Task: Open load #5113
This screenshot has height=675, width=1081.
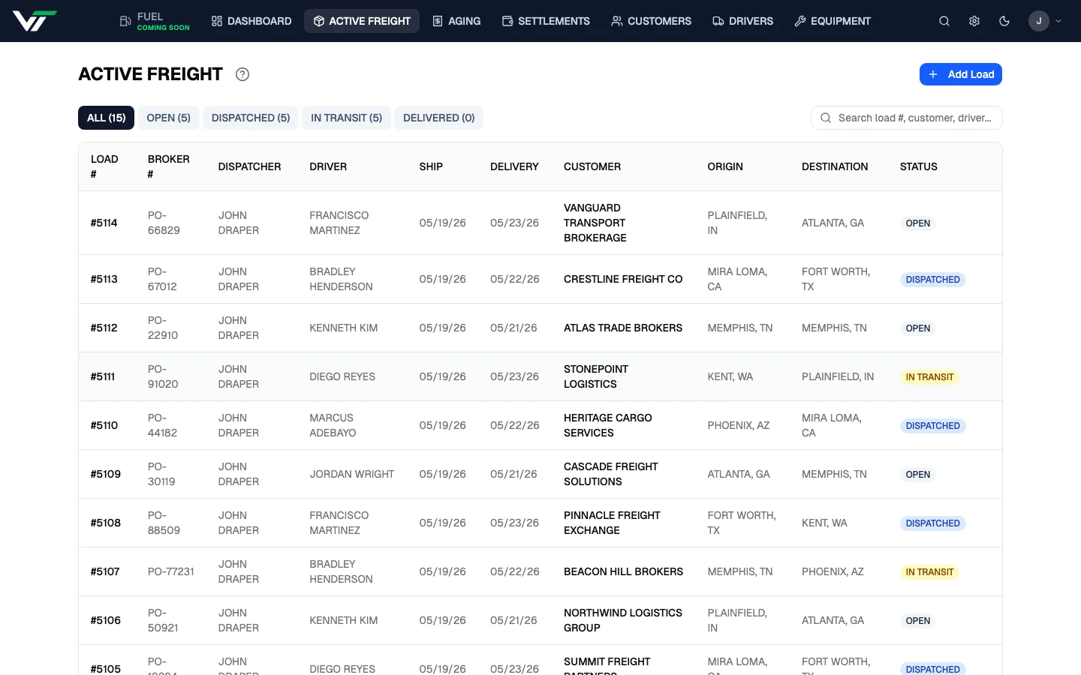Action: 540,279
